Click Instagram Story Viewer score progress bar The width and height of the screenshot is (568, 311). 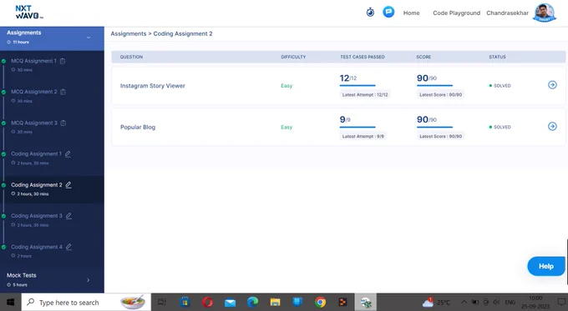434,86
